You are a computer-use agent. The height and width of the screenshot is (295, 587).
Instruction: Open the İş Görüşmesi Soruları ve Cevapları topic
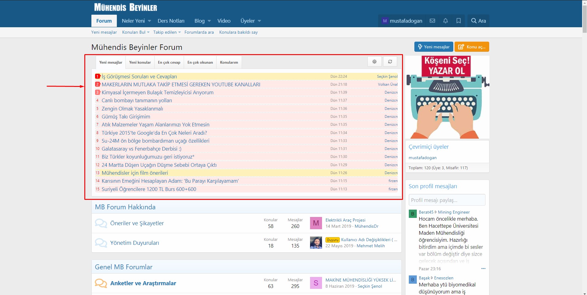tap(139, 77)
